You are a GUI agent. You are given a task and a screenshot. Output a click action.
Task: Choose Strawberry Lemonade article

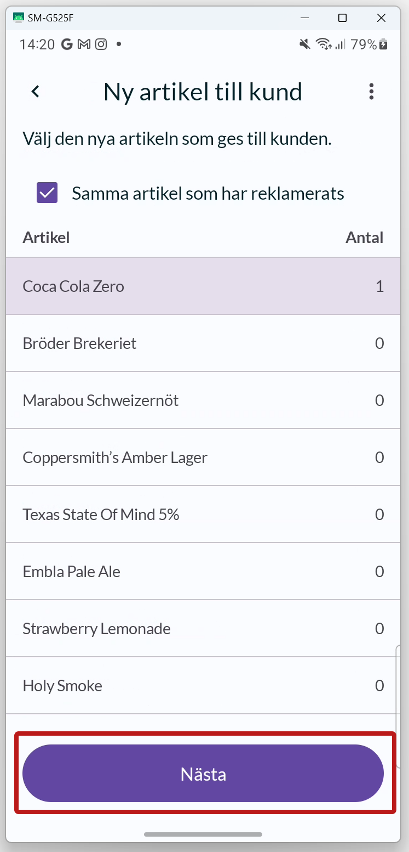tap(203, 629)
